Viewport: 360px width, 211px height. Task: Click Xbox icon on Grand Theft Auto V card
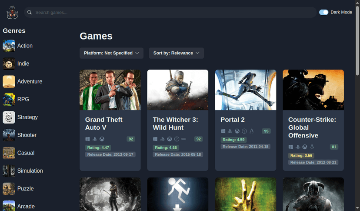pos(102,139)
